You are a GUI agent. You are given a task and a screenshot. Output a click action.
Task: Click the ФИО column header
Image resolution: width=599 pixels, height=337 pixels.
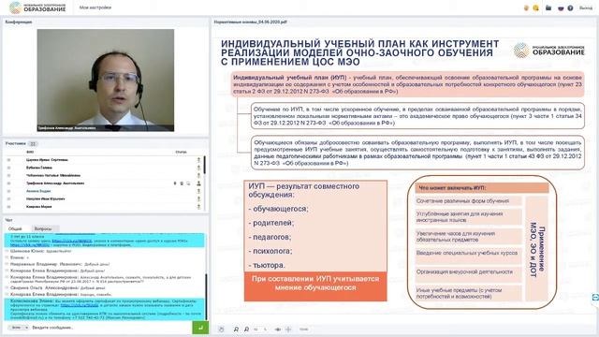(x=30, y=152)
